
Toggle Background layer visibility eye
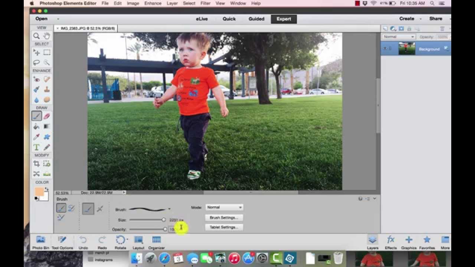point(385,49)
